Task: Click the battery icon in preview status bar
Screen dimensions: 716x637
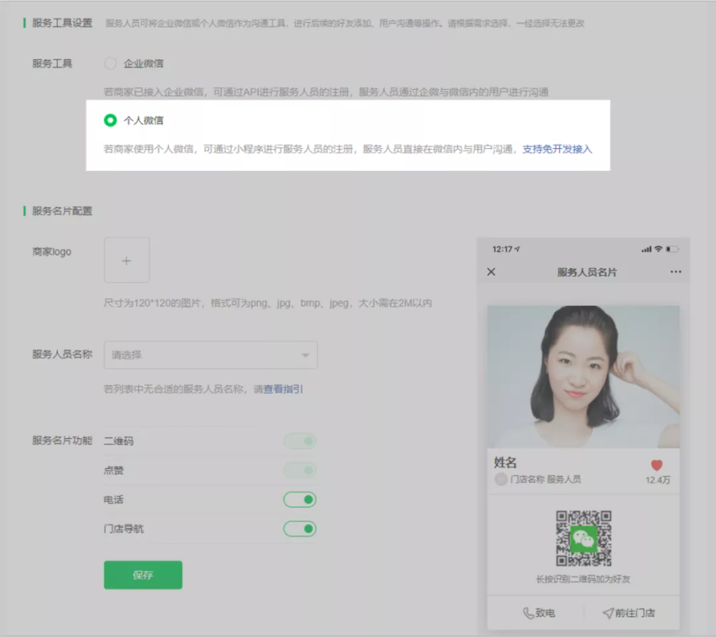Action: coord(672,249)
